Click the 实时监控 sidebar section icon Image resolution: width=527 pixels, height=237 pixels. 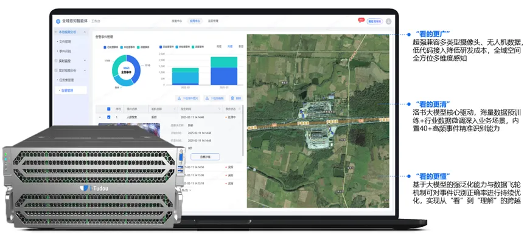[56, 61]
